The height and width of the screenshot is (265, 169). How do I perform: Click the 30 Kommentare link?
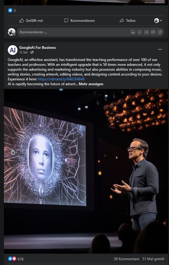pos(126,259)
